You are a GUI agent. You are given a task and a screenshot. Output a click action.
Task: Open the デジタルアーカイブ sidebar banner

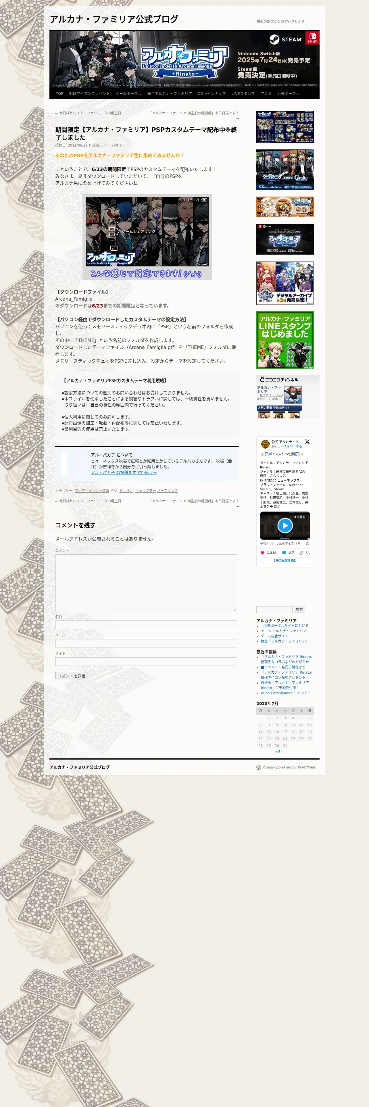[x=285, y=283]
